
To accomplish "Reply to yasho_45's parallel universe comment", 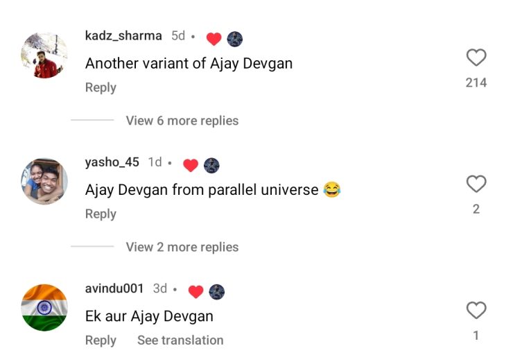I will pos(101,214).
